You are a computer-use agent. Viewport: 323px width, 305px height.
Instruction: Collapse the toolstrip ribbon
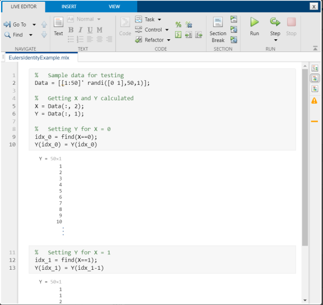315,48
